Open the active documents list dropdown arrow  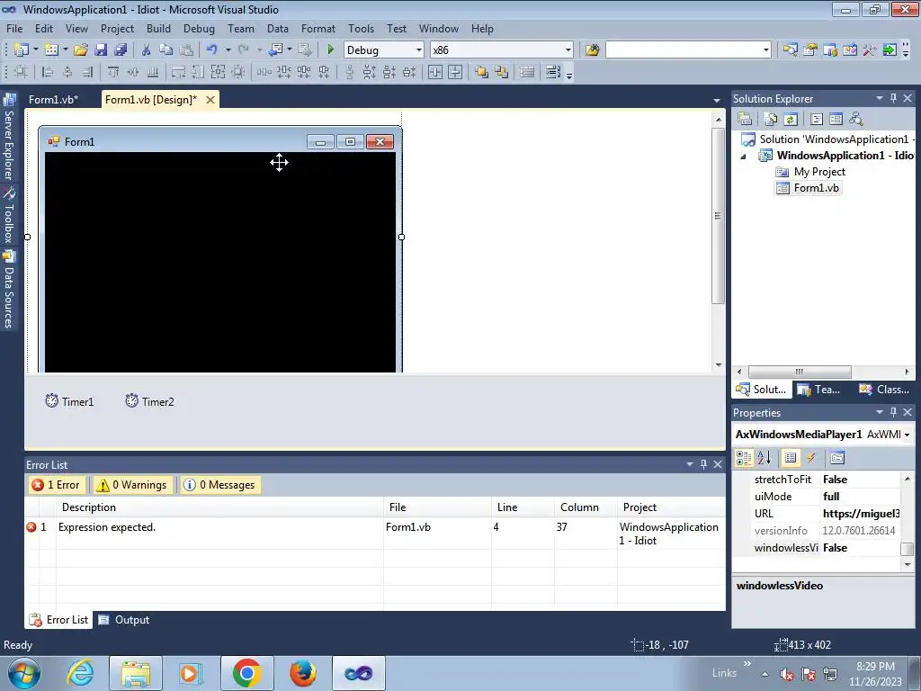(717, 101)
